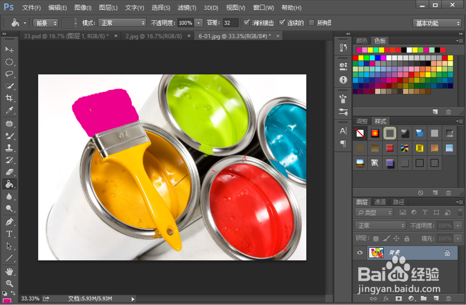
Task: Select the Hand tool
Action: pos(9,271)
